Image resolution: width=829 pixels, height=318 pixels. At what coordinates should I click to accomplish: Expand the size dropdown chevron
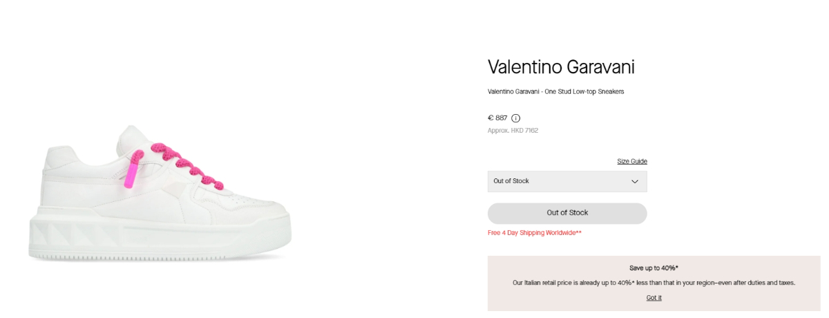[635, 181]
